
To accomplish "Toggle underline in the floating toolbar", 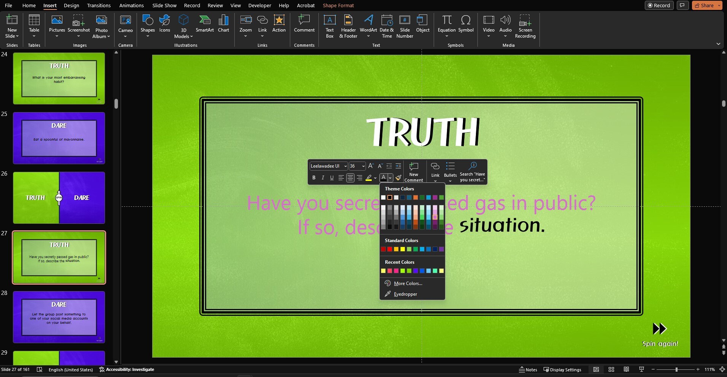I will tap(331, 177).
